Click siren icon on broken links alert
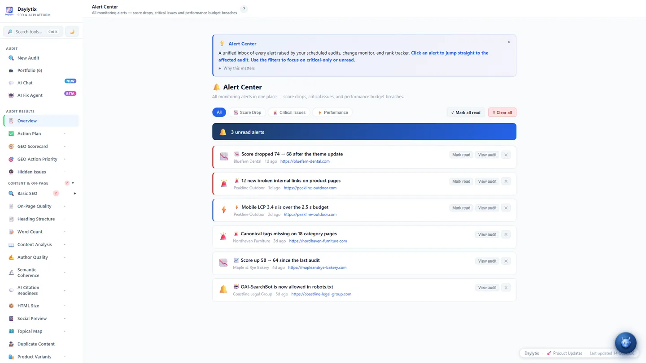The width and height of the screenshot is (646, 363). (x=224, y=183)
